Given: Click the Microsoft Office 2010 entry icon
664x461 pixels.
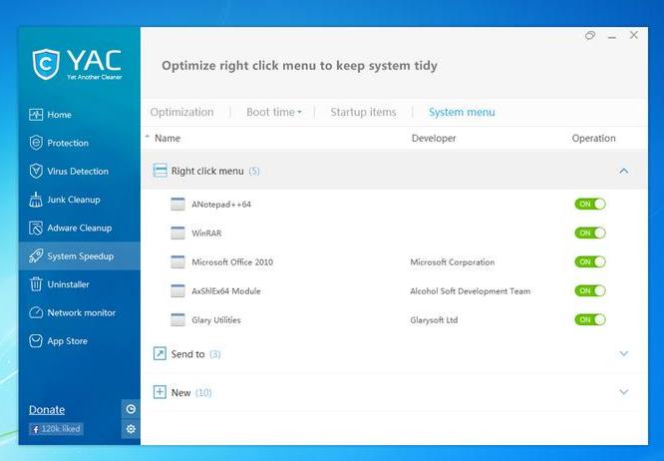Looking at the screenshot, I should (x=177, y=261).
